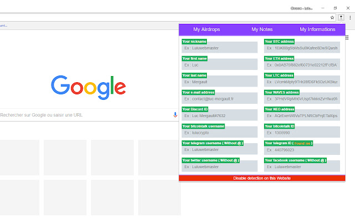This screenshot has height=222, width=355.
Task: Follow the 'Found me' telegram ID link
Action: [x=302, y=143]
